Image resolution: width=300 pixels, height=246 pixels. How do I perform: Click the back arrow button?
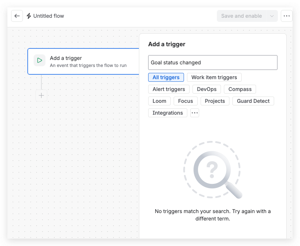point(17,16)
